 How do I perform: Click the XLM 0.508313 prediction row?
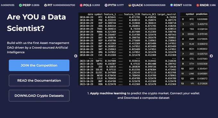[194, 44]
